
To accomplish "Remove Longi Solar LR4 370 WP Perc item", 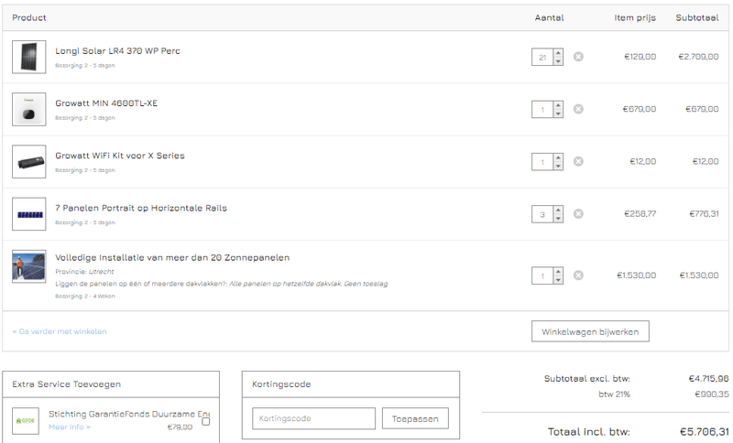I will click(x=578, y=57).
